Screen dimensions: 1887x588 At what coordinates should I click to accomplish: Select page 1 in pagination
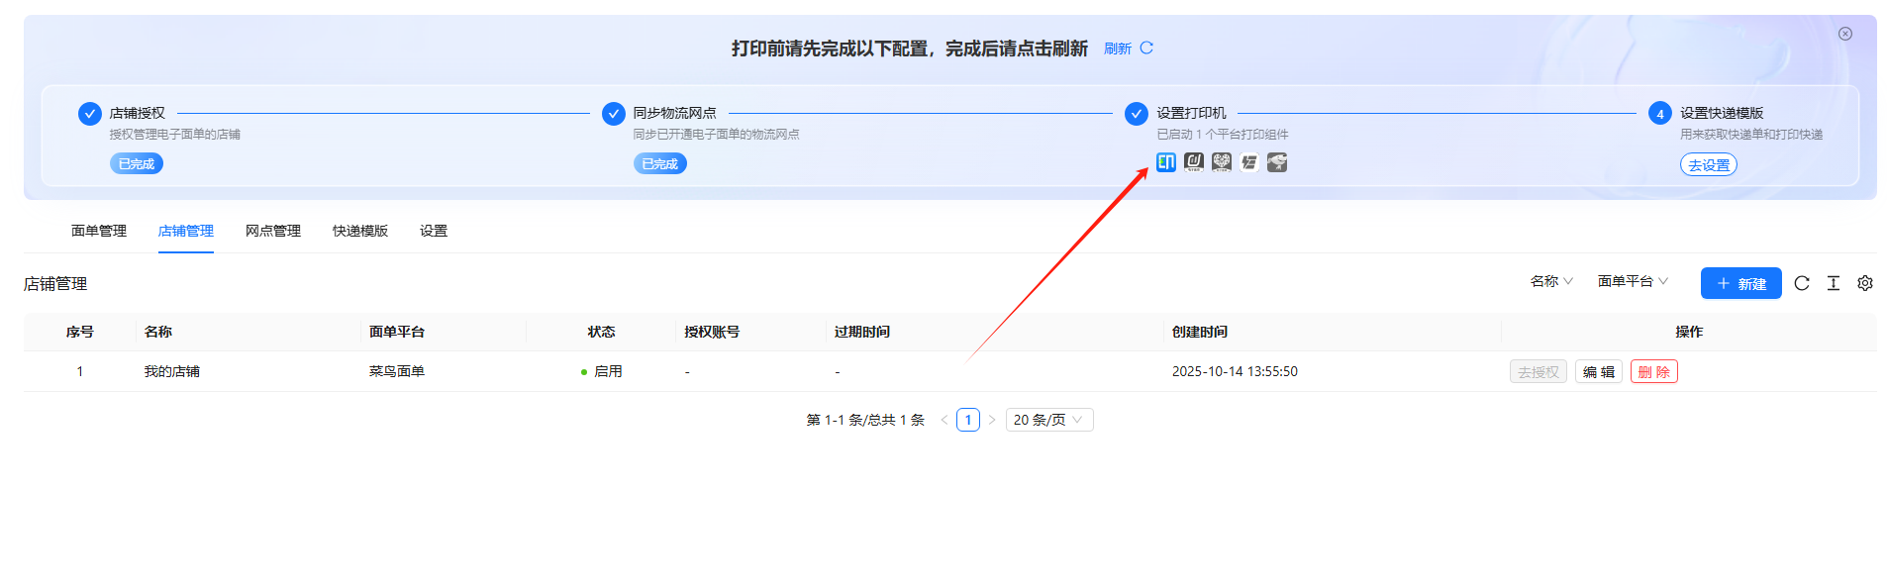tap(968, 420)
